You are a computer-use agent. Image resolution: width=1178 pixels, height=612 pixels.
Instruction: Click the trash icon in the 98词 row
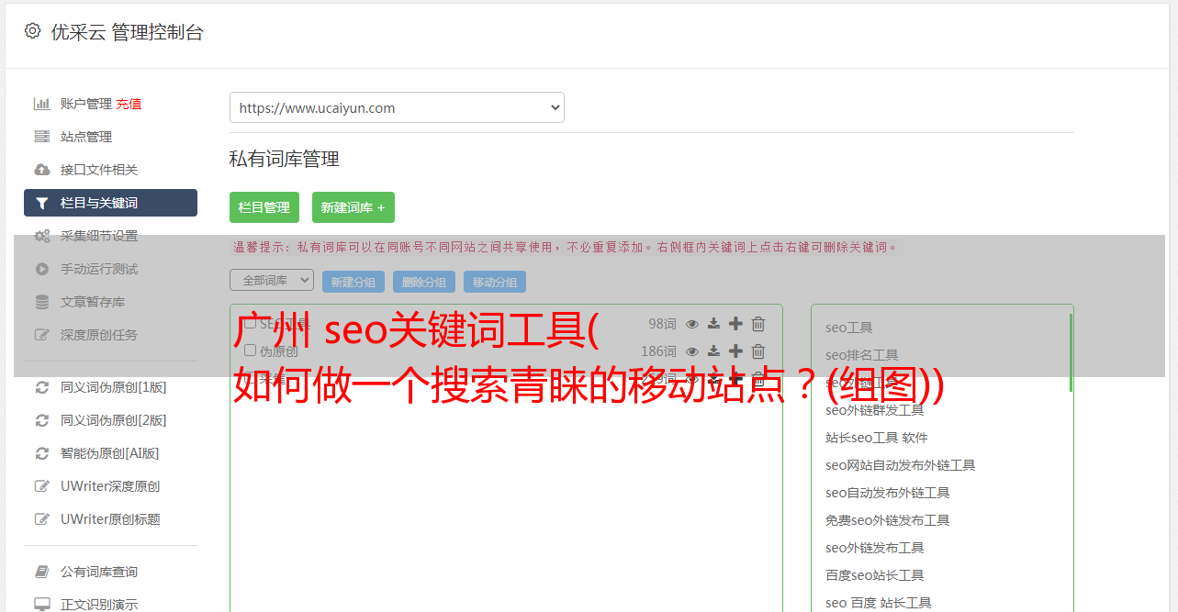point(758,324)
